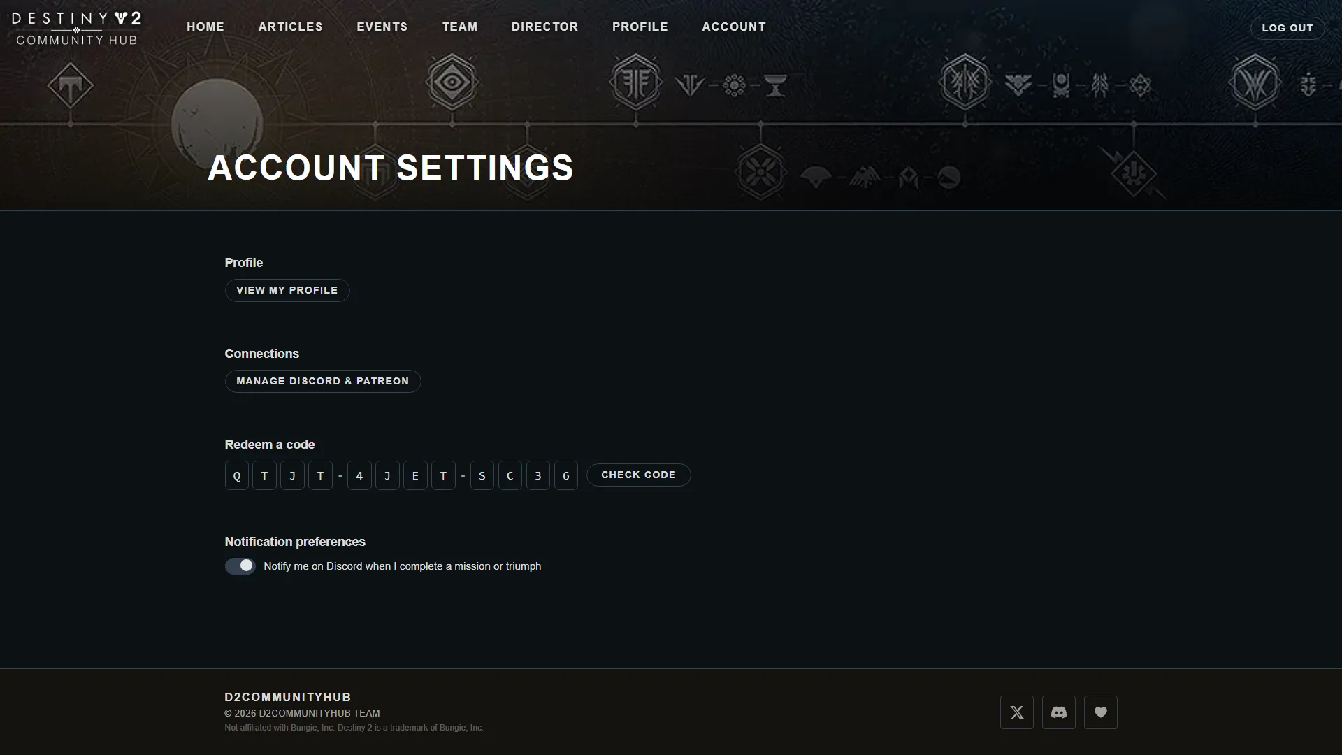Open the Events nav item
The image size is (1342, 755).
(382, 27)
